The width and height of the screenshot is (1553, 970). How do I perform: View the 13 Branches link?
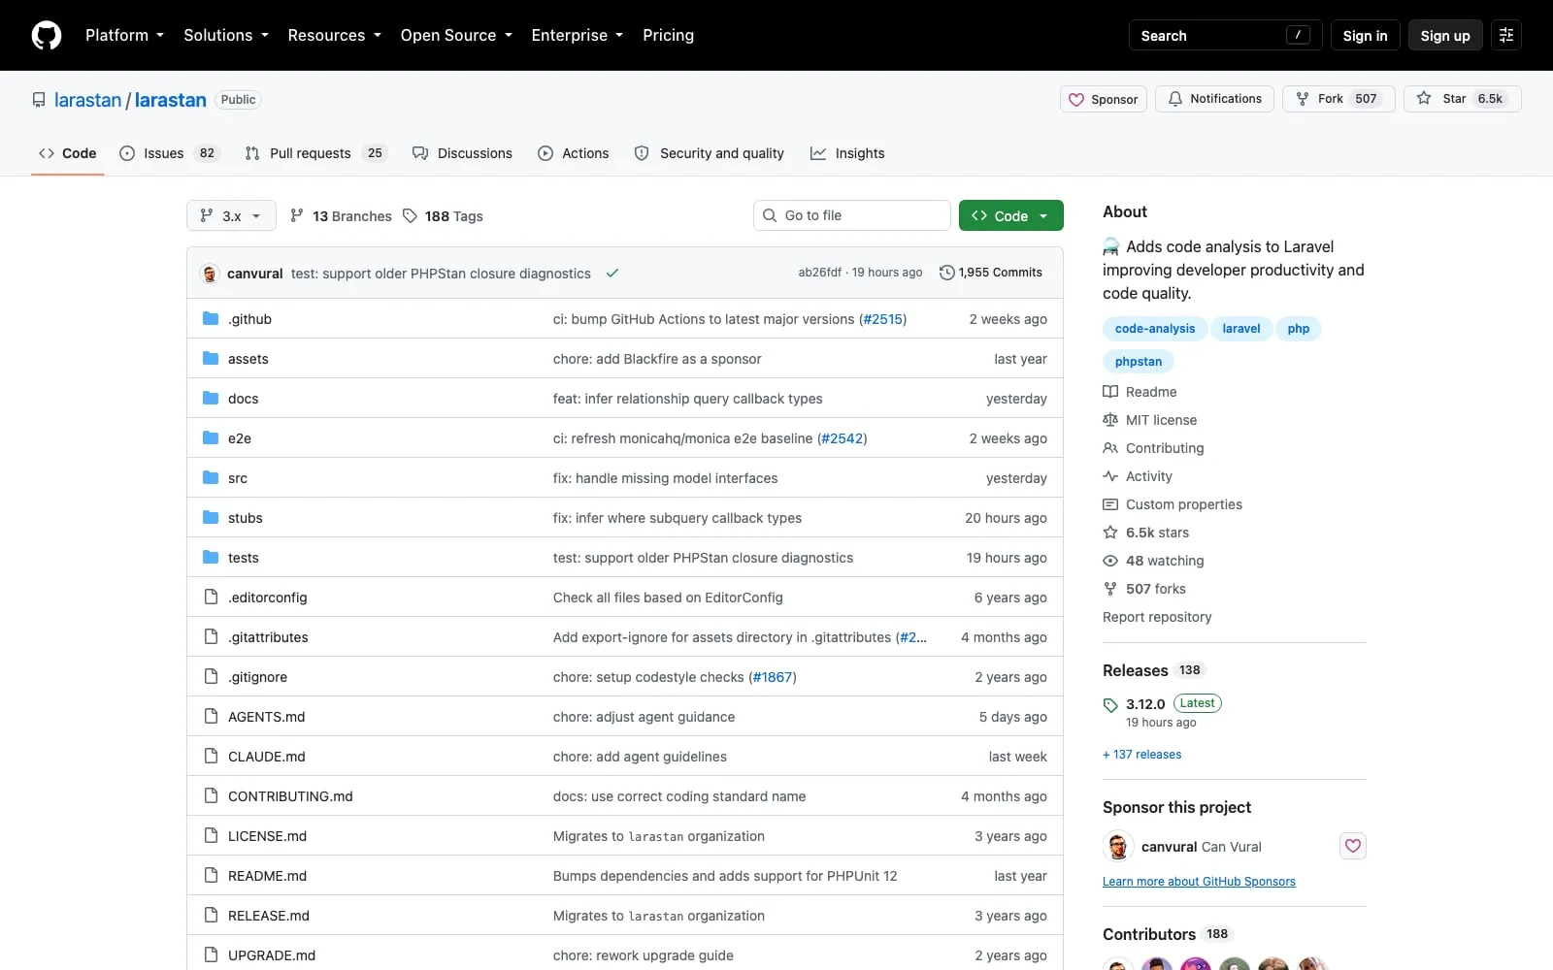(341, 216)
